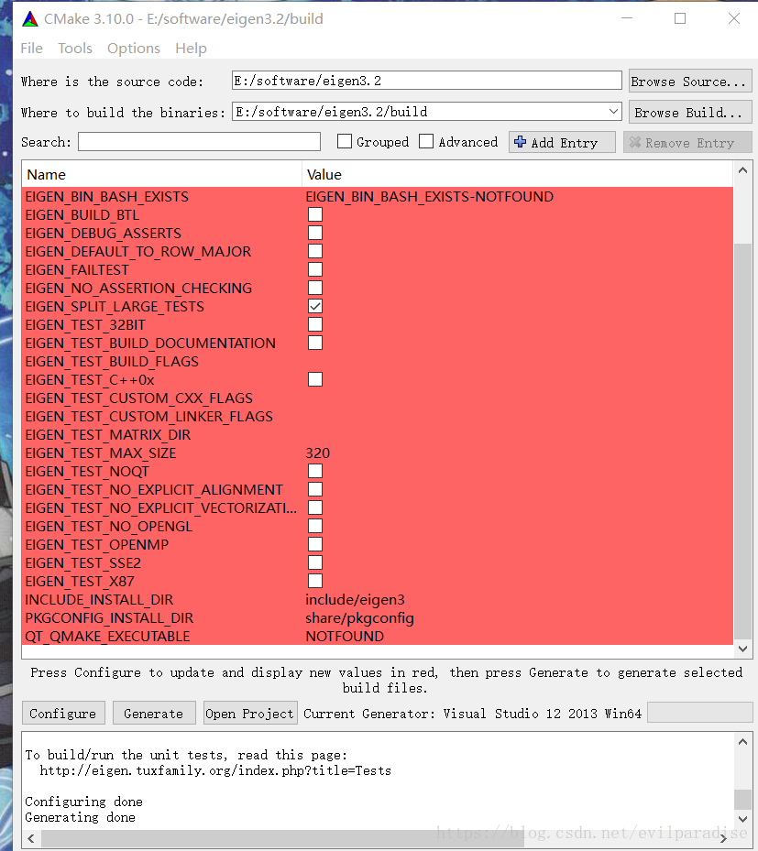Click the Value column header
Screen dimensions: 758x851
[x=517, y=175]
